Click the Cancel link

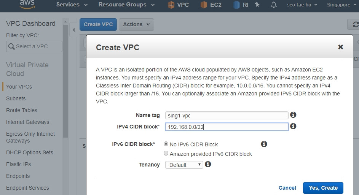pyautogui.click(x=287, y=188)
